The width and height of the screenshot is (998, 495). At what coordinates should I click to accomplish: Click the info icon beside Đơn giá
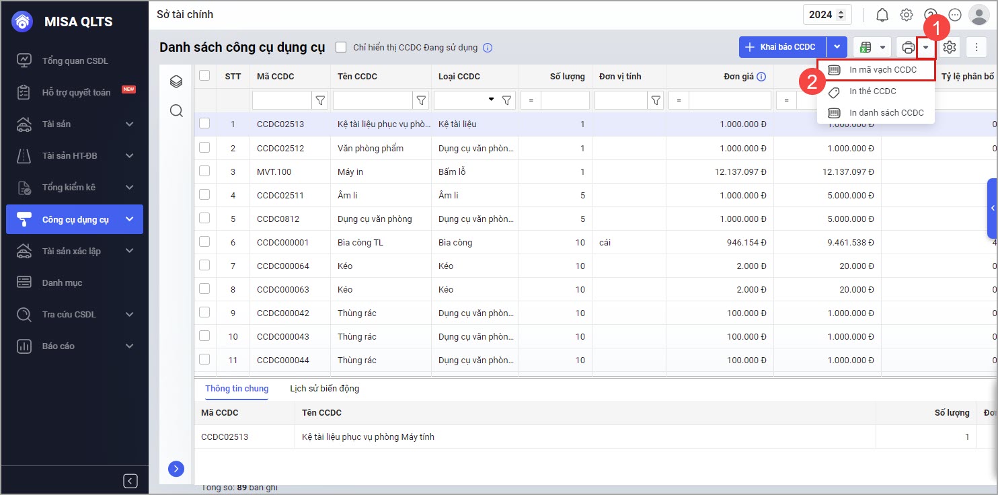click(x=761, y=77)
